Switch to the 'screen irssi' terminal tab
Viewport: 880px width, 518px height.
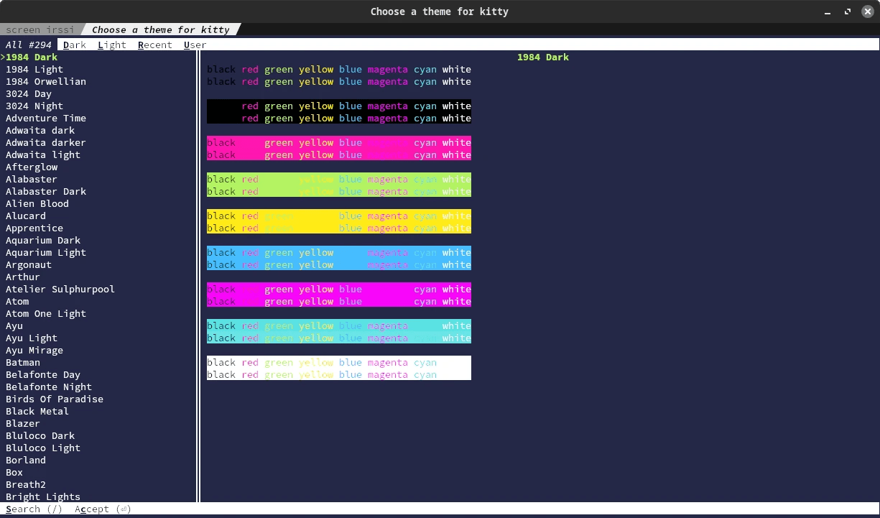pos(40,29)
